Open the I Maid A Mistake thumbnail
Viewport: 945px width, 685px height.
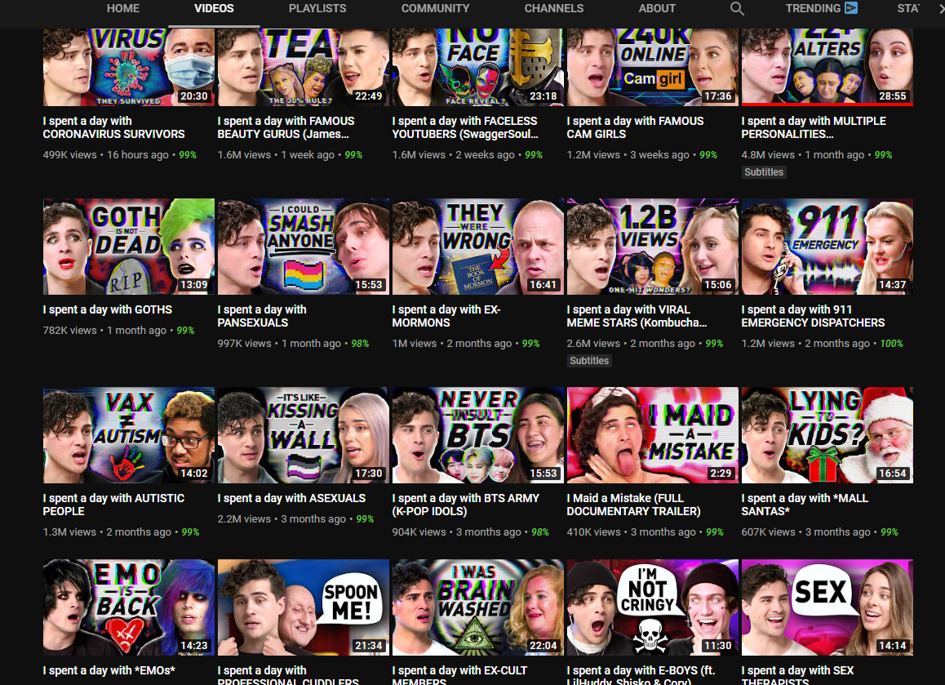coord(653,435)
